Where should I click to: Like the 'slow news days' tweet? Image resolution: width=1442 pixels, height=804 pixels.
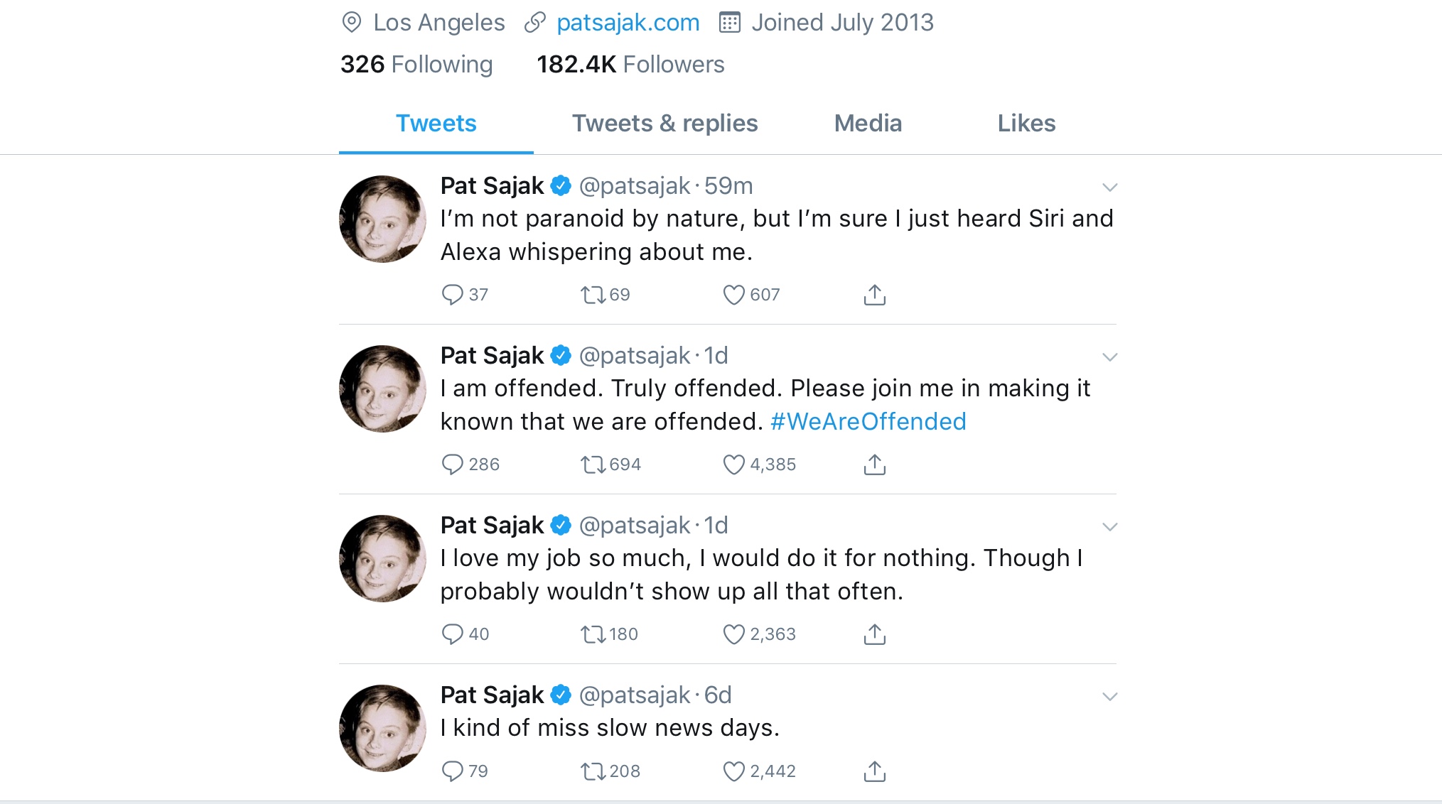coord(733,771)
